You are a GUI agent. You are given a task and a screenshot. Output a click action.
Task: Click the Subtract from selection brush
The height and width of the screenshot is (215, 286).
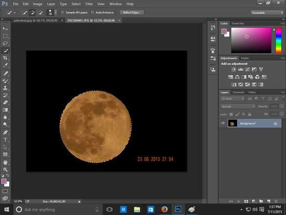(41, 12)
